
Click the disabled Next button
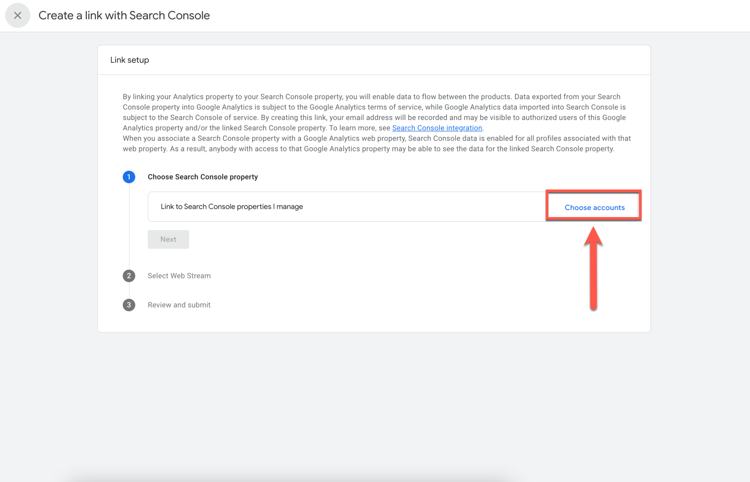tap(168, 239)
